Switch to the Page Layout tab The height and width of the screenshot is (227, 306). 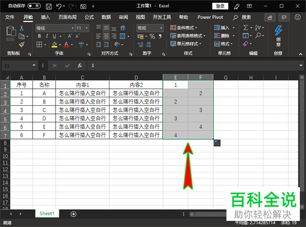pyautogui.click(x=67, y=17)
